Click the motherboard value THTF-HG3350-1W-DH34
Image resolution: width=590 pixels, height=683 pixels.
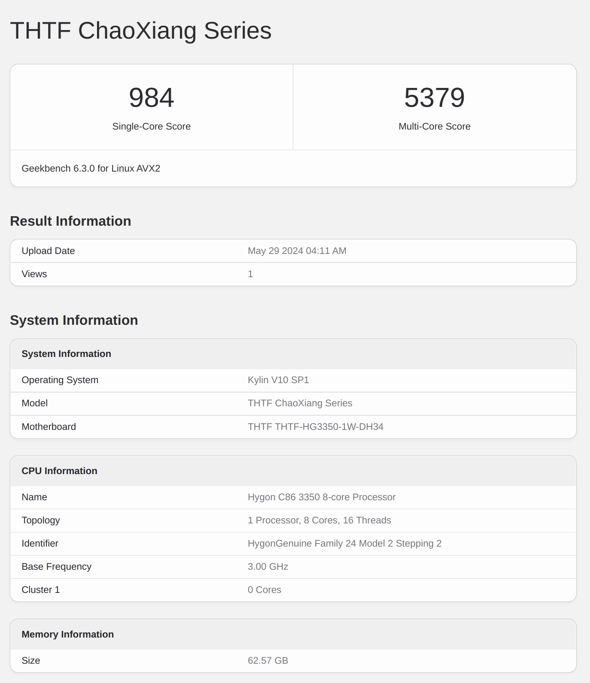pyautogui.click(x=315, y=427)
